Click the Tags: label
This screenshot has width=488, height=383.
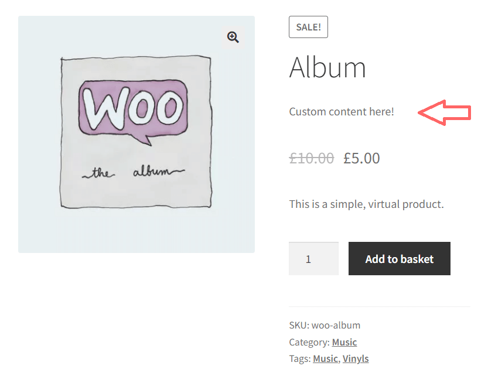point(298,358)
